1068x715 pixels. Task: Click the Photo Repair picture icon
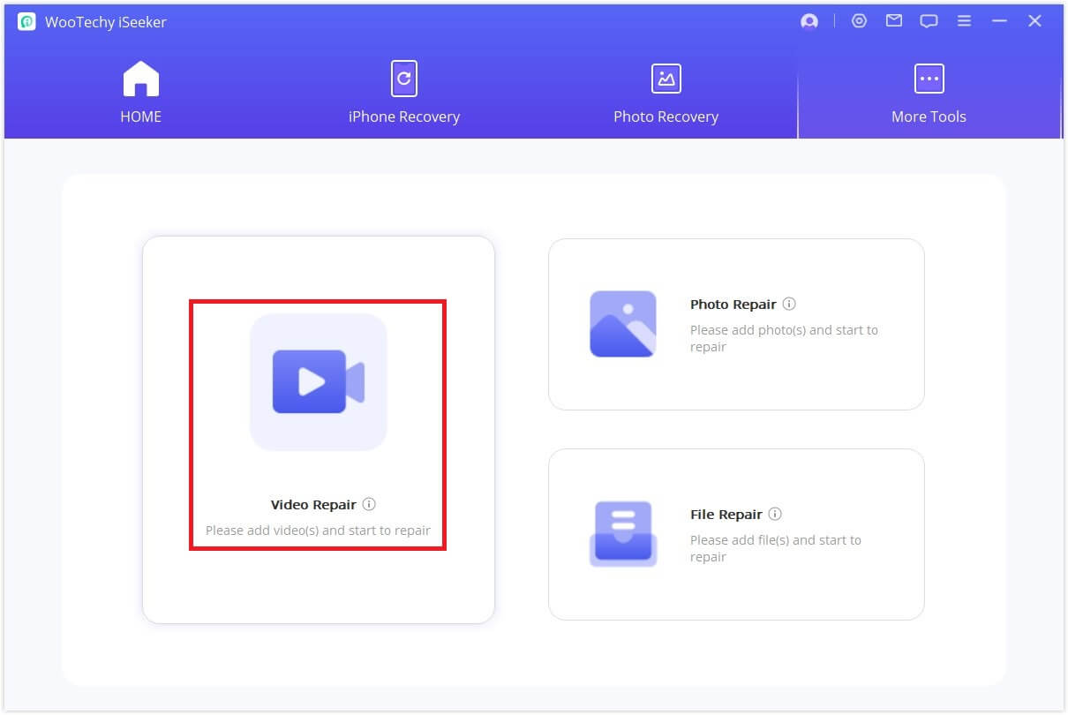coord(622,324)
